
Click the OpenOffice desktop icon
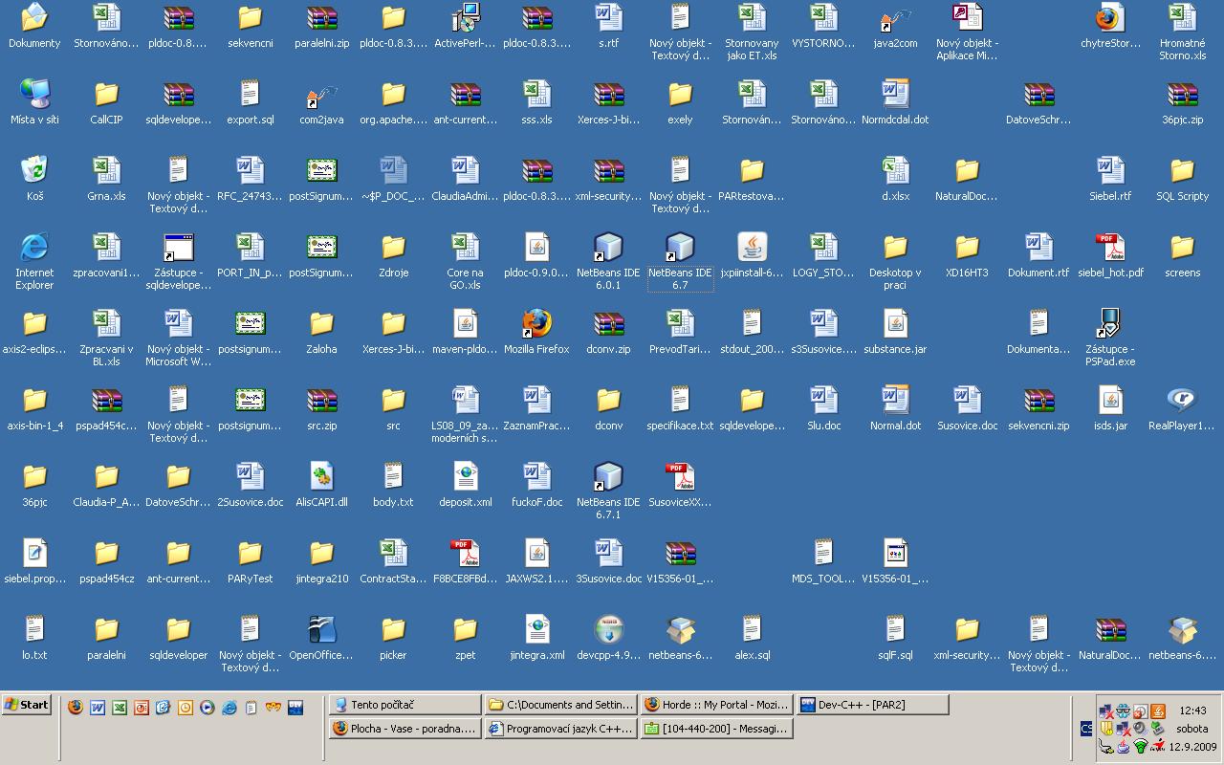click(321, 631)
